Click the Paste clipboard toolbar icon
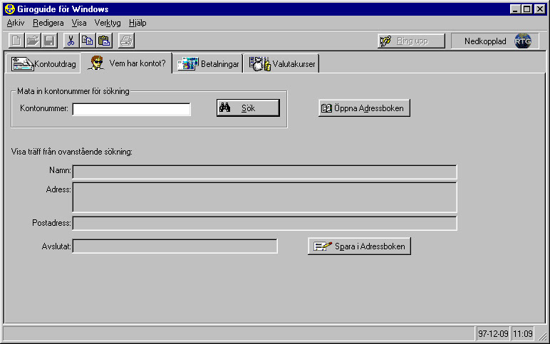The image size is (550, 344). [x=104, y=41]
